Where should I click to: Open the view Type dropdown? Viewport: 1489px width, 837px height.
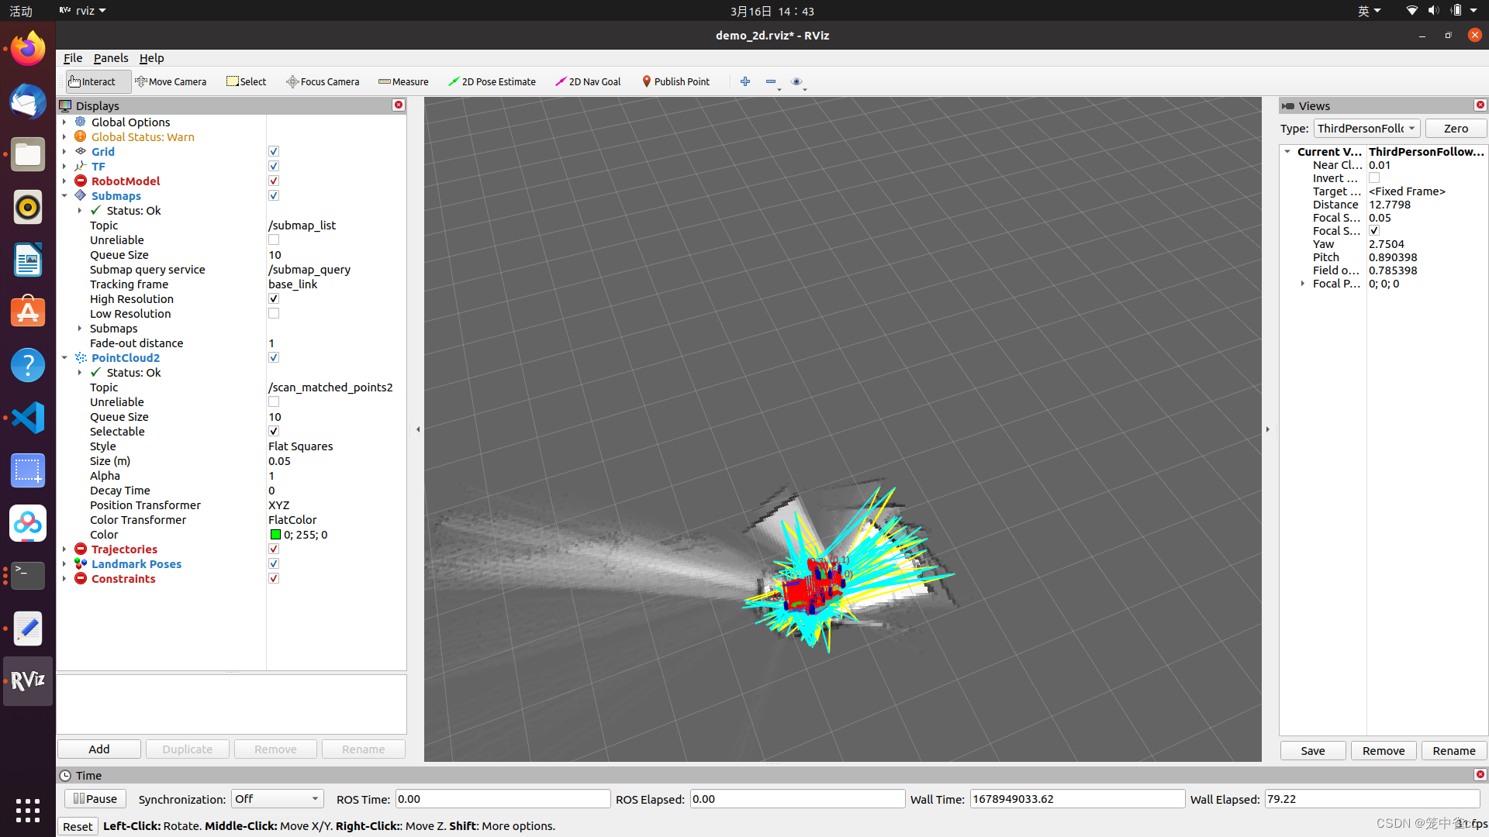pyautogui.click(x=1366, y=129)
